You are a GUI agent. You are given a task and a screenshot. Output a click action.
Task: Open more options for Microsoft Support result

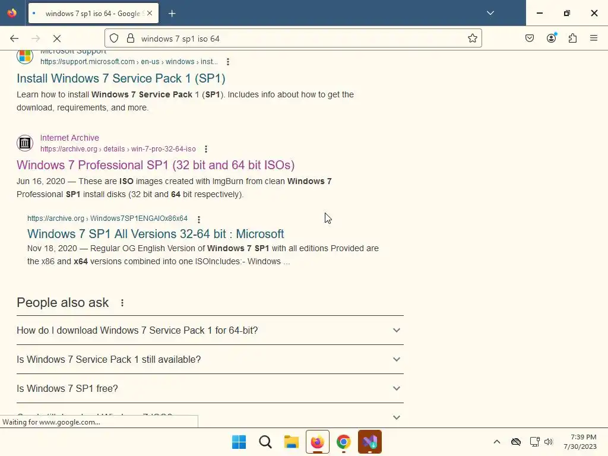[228, 62]
